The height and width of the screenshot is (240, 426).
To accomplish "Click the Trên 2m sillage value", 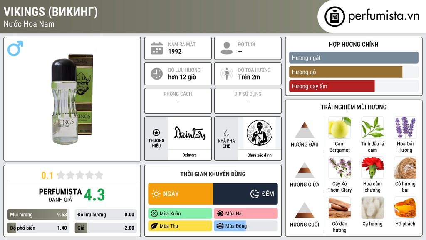I will tap(249, 77).
